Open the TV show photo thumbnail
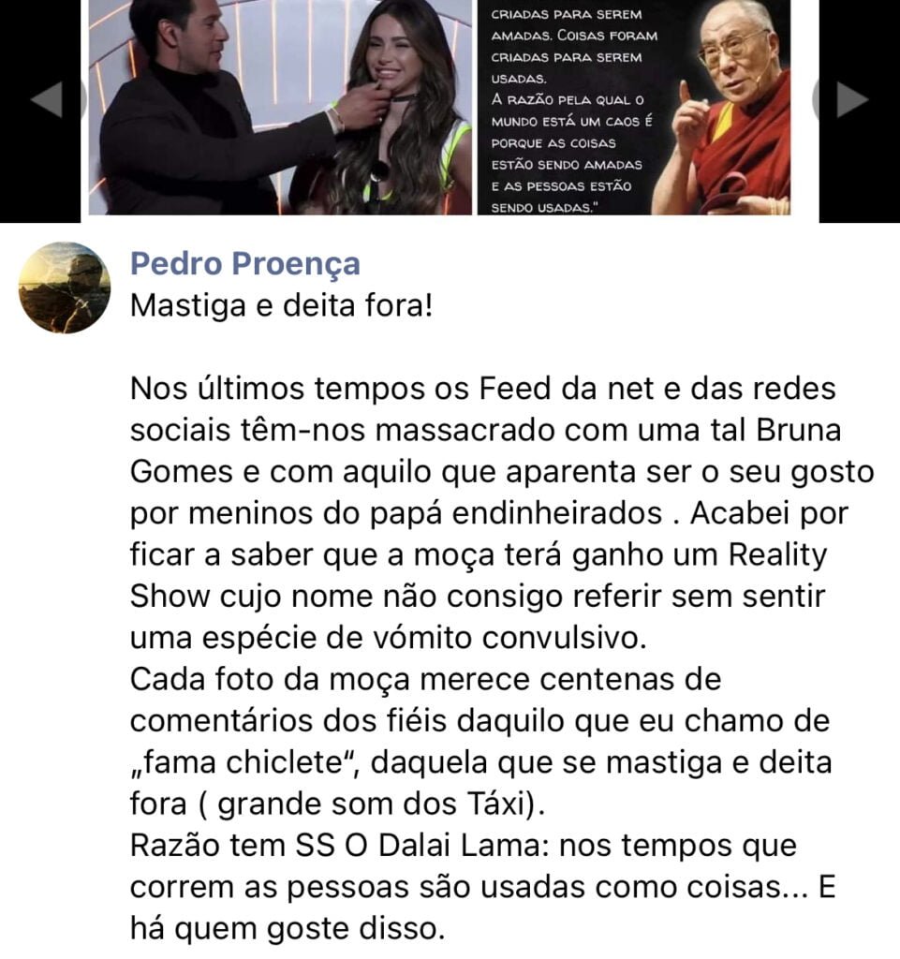Image resolution: width=900 pixels, height=959 pixels. pyautogui.click(x=280, y=107)
